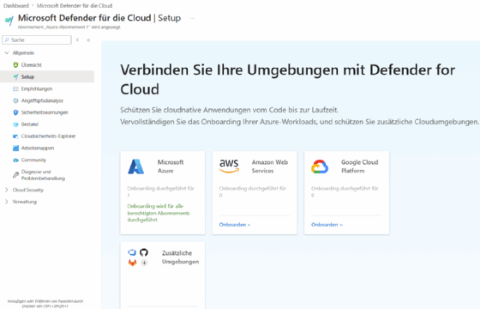Open Cloudsicherheits-Explorer

48,136
